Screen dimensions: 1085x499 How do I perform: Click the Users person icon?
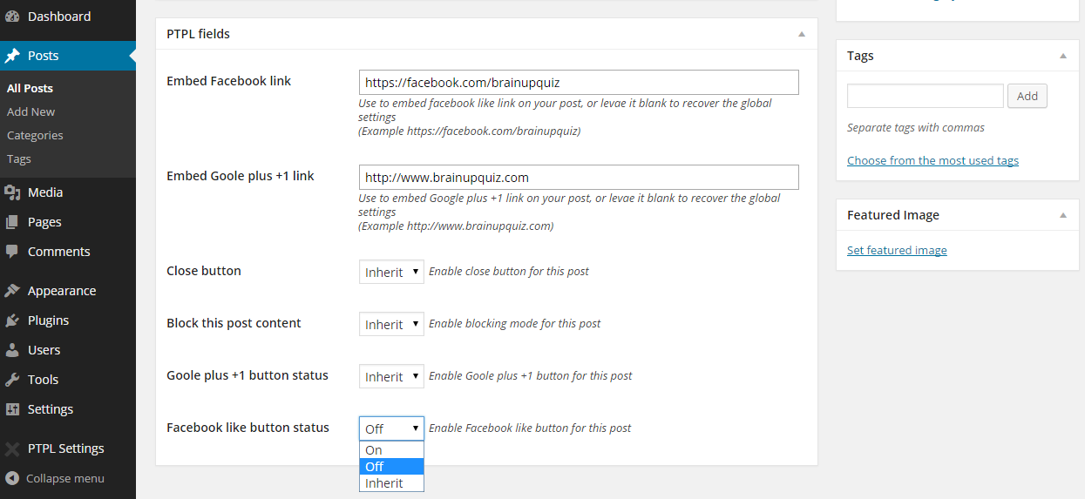(12, 350)
